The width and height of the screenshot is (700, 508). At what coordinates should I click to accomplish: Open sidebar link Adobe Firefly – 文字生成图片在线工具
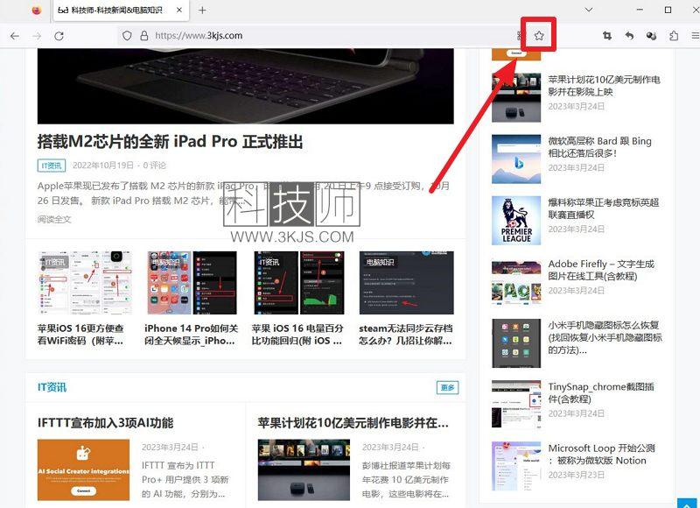pos(601,270)
